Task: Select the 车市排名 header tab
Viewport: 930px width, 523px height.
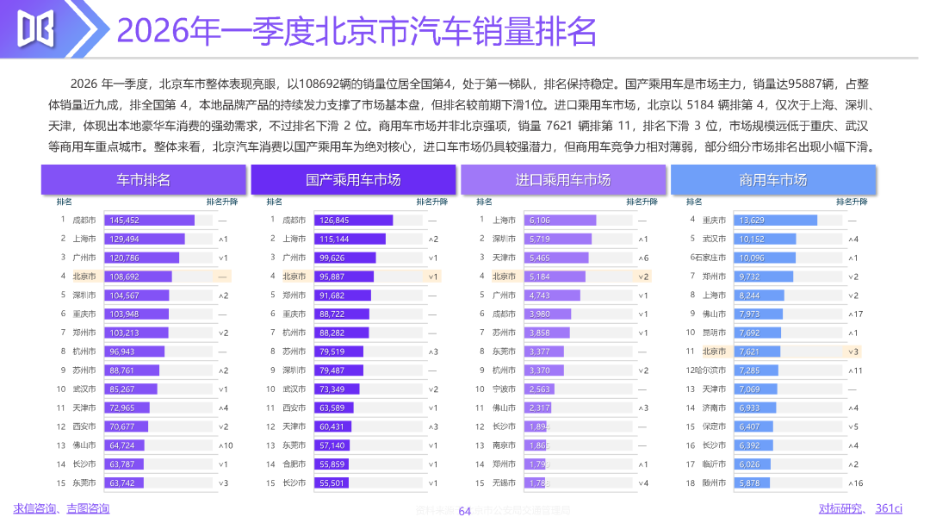Action: point(144,180)
